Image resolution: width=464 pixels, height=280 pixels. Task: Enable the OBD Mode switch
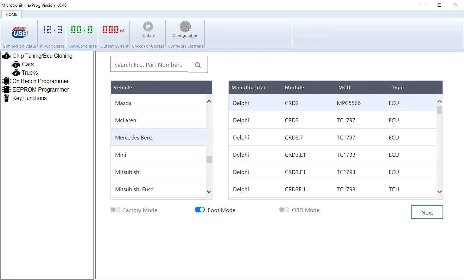tap(284, 210)
